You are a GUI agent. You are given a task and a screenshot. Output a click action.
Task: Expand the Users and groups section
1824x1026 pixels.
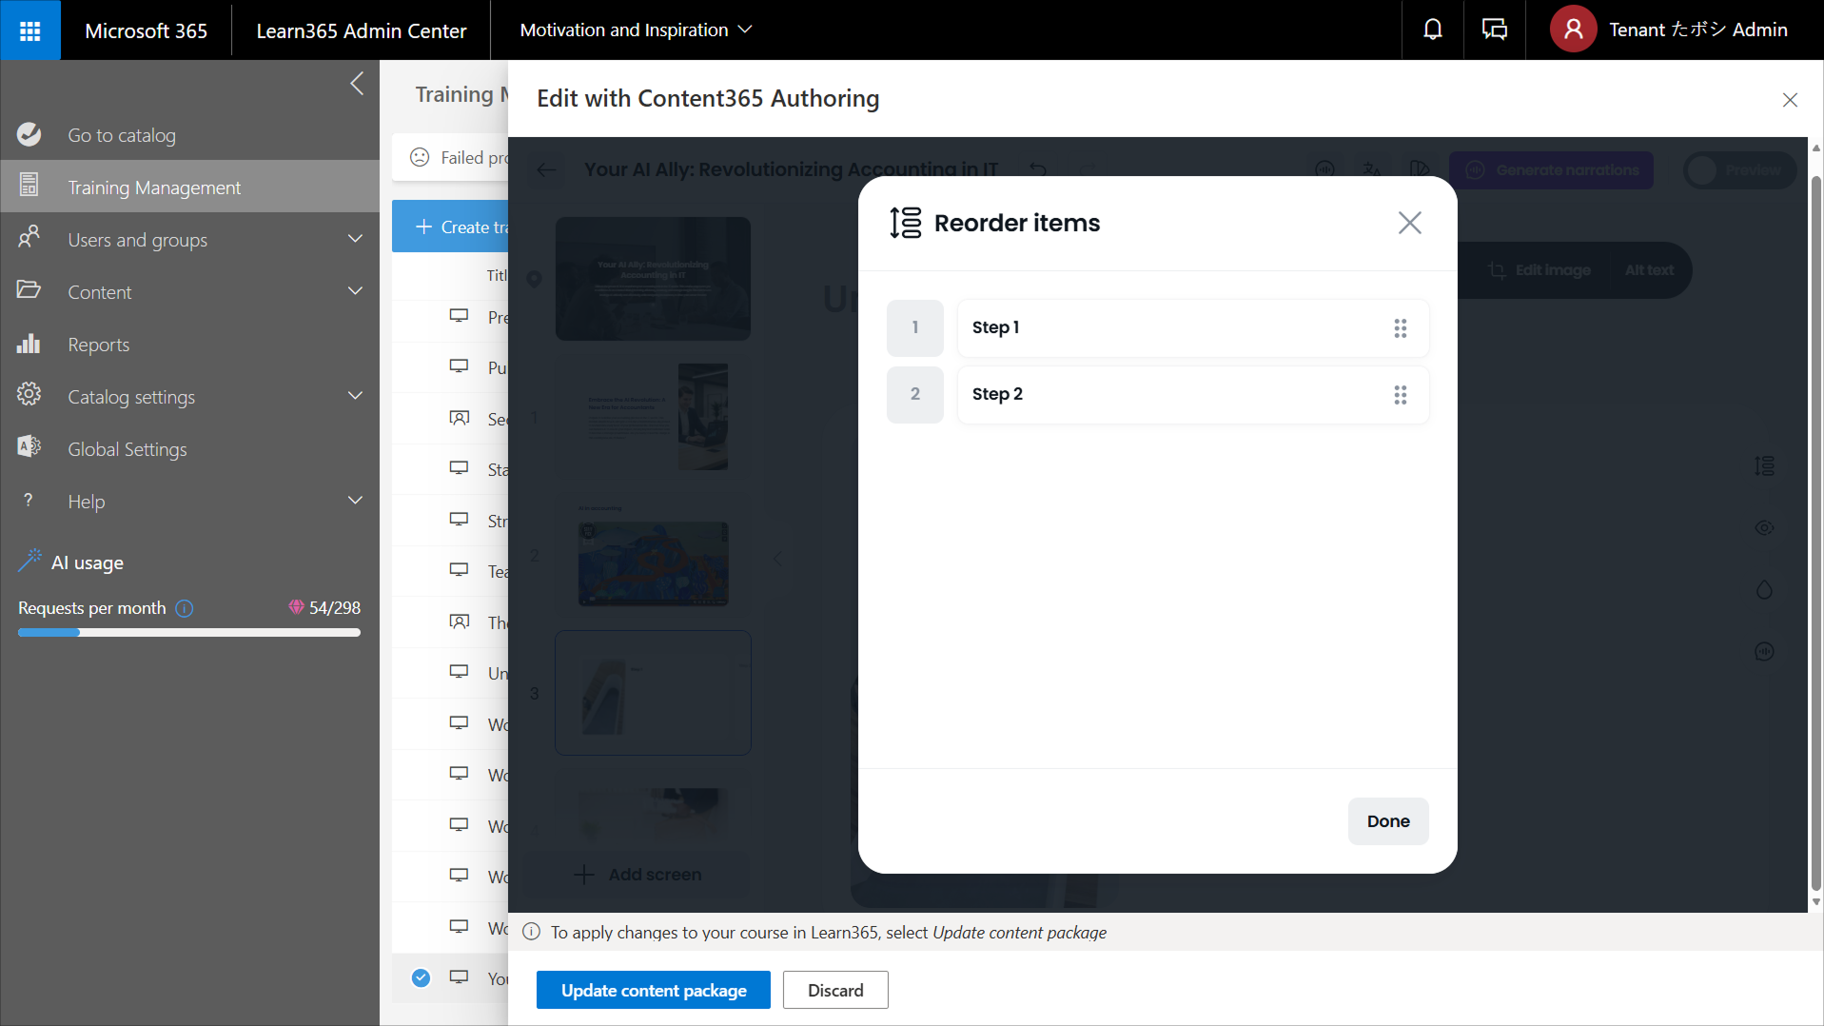(x=355, y=239)
